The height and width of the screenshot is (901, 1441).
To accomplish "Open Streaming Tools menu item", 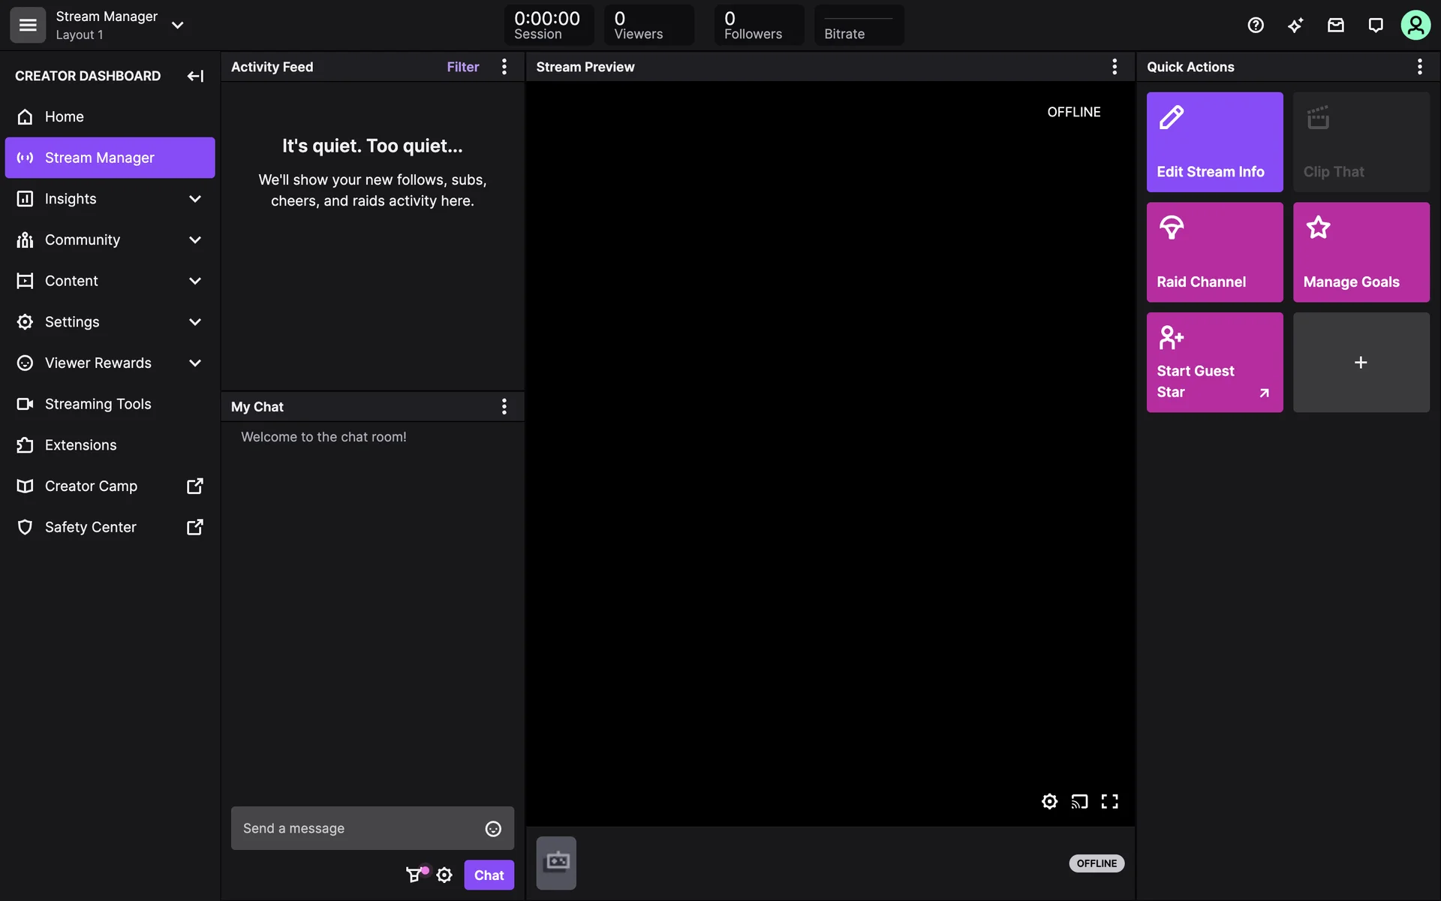I will point(98,404).
